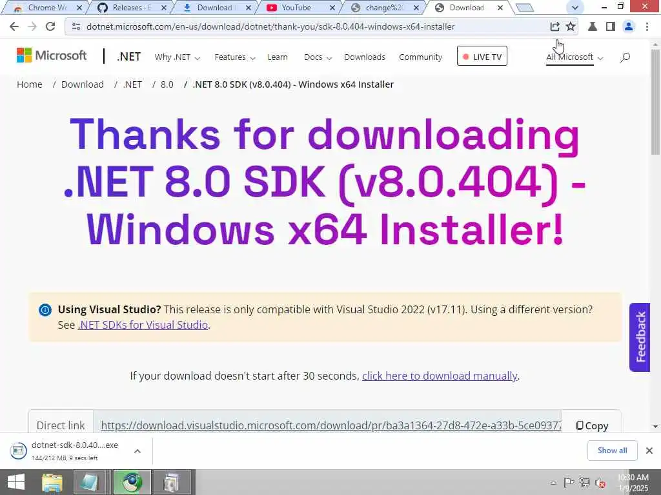Screen dimensions: 661x495
Task: Click here to download manually link
Action: point(440,376)
